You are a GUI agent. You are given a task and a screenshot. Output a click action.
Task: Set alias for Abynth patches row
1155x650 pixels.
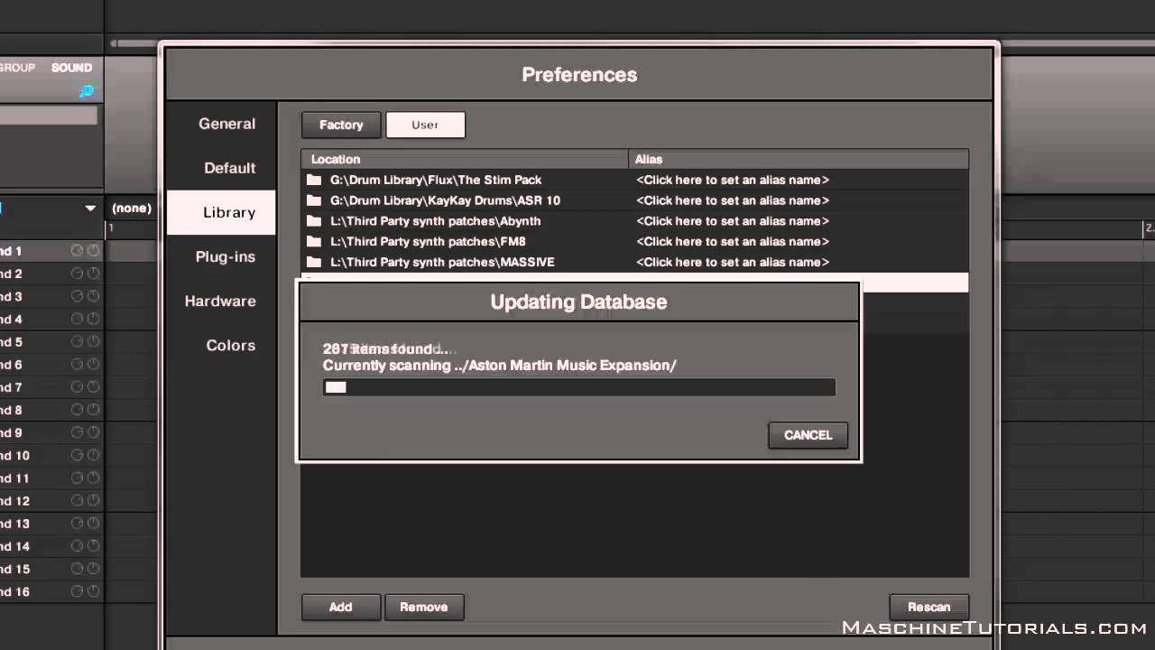click(x=733, y=221)
